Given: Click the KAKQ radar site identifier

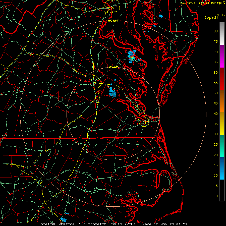Looking at the screenshot, I should coord(147,224).
